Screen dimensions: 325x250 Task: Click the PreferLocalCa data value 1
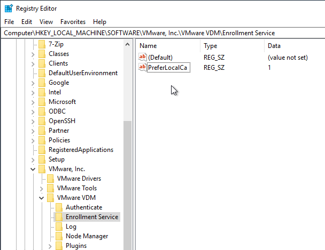tap(269, 68)
